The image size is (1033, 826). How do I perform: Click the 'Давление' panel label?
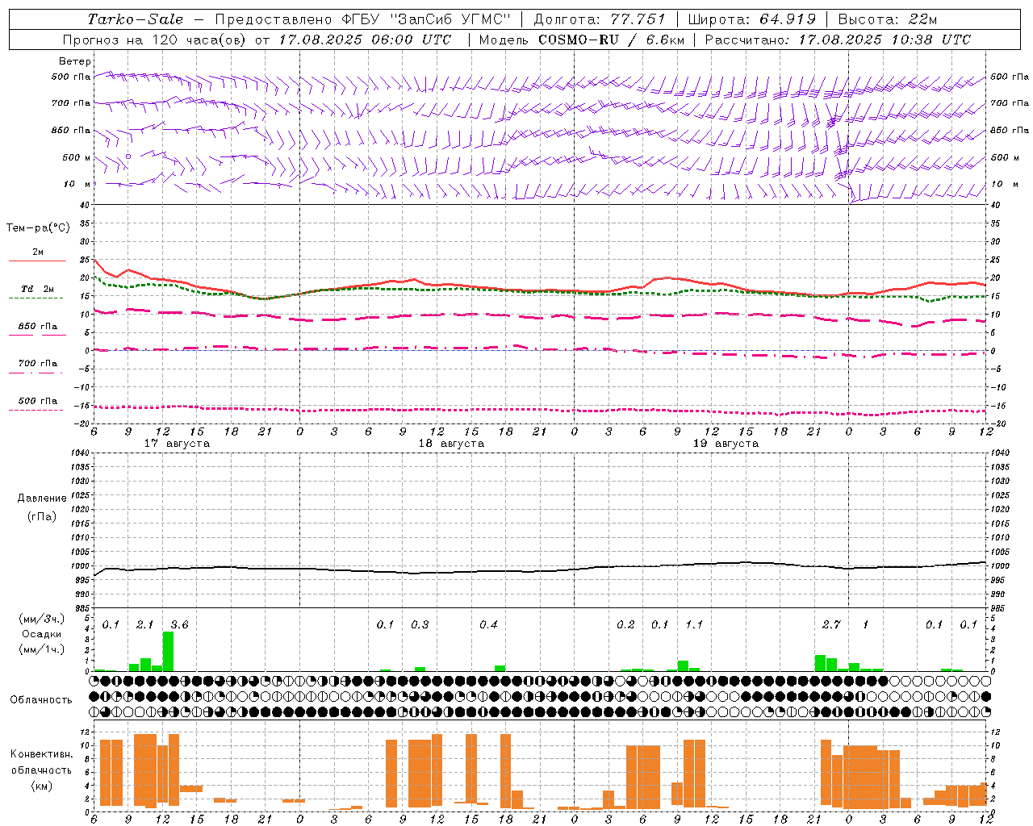pos(42,499)
